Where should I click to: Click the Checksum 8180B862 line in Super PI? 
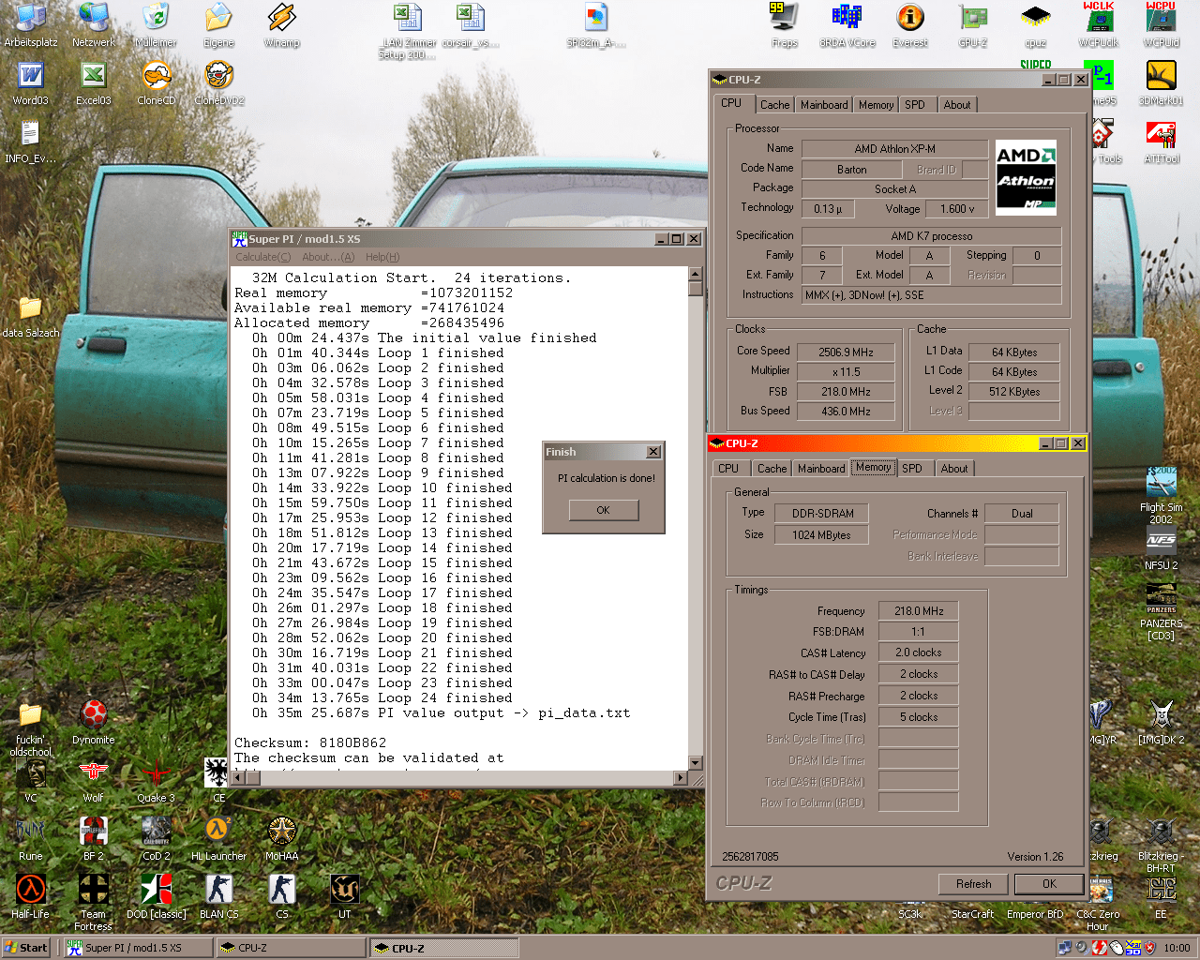click(310, 743)
